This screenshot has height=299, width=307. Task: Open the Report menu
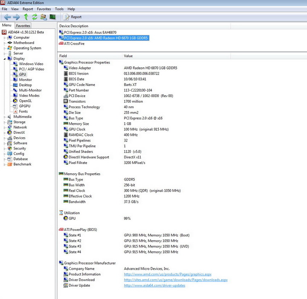click(28, 9)
